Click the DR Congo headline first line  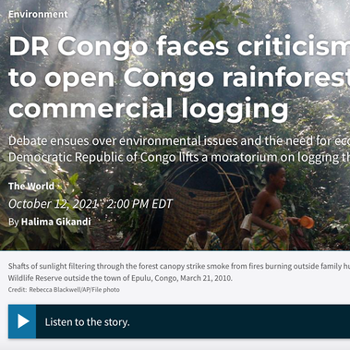(179, 46)
